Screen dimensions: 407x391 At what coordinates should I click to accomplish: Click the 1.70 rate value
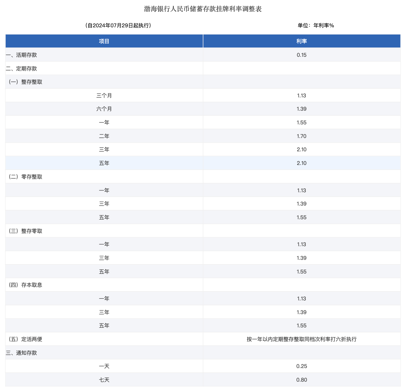301,136
